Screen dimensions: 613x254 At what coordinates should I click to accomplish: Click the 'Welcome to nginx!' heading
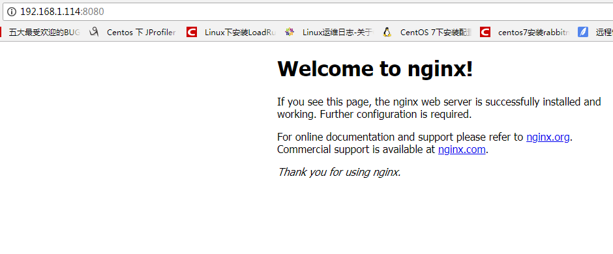[x=375, y=68]
